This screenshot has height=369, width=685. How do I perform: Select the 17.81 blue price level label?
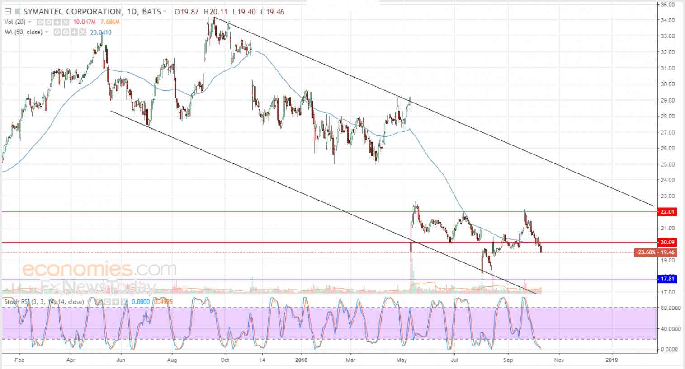tap(667, 279)
